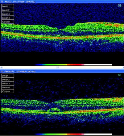Select the OD Macula 2009 scan title bar
The width and height of the screenshot is (124, 136).
tap(62, 2)
